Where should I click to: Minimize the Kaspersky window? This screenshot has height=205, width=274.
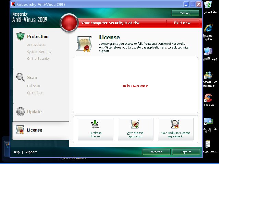pyautogui.click(x=186, y=4)
